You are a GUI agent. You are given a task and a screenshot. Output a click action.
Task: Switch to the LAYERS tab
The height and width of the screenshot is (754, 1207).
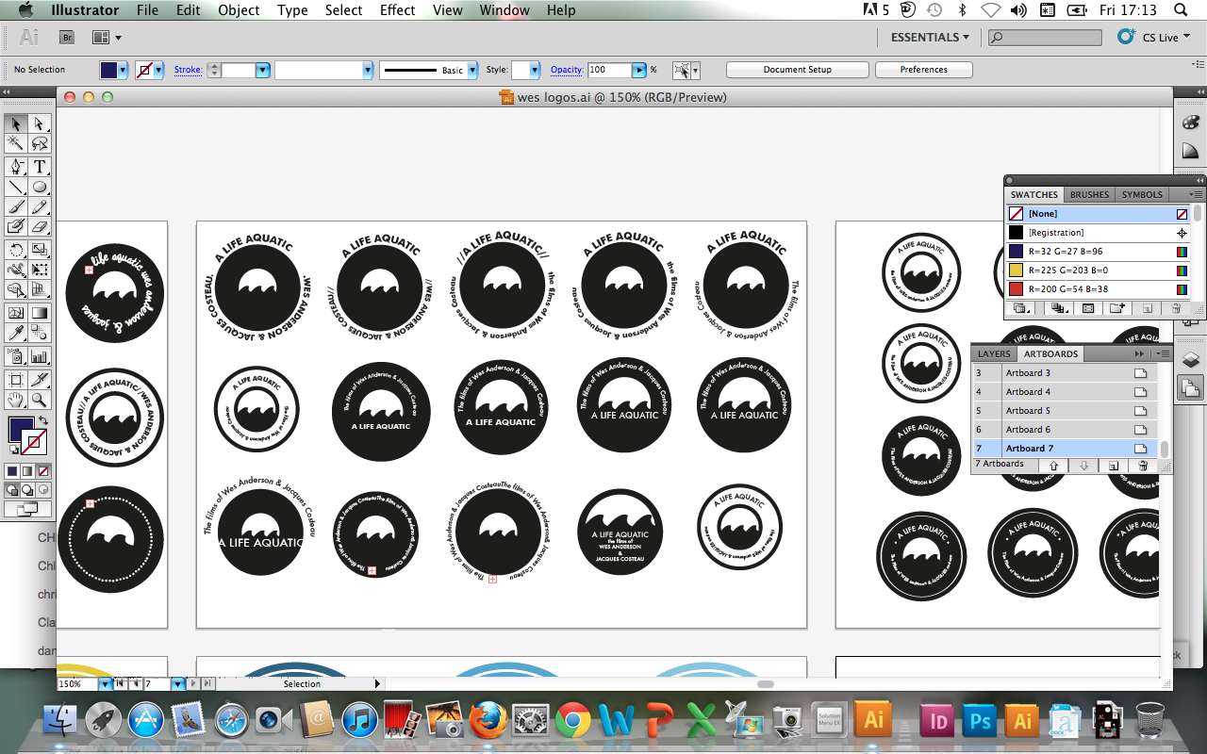coord(994,354)
